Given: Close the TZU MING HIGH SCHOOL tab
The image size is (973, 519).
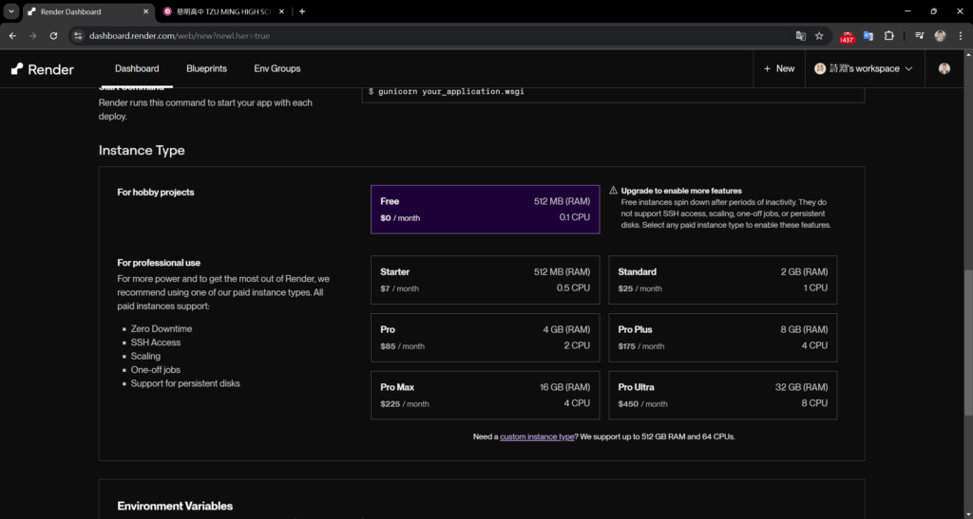Looking at the screenshot, I should click(281, 11).
